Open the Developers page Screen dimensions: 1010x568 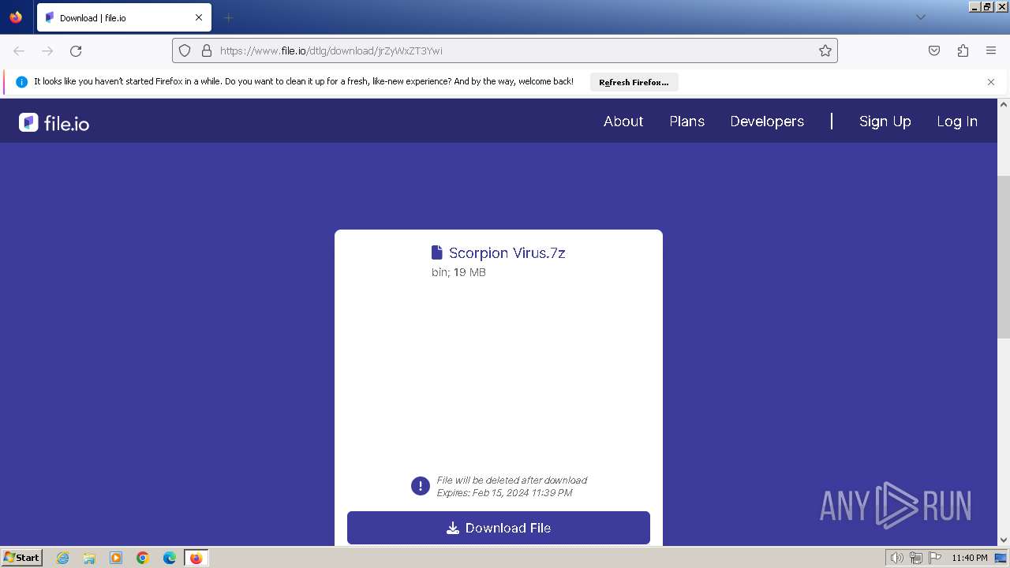767,121
